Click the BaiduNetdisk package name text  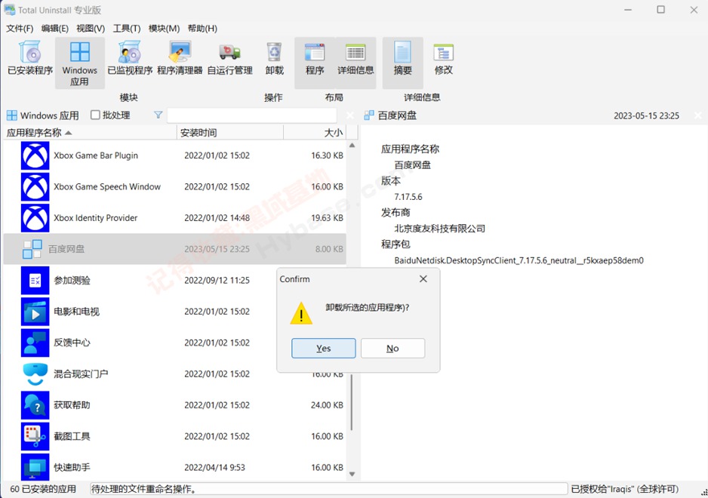click(519, 260)
